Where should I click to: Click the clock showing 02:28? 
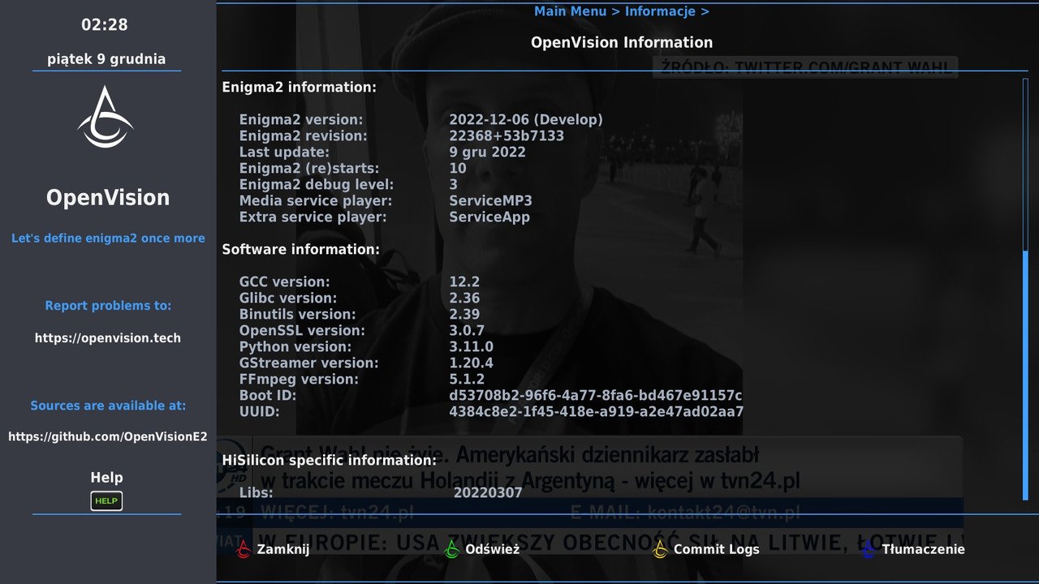point(106,24)
